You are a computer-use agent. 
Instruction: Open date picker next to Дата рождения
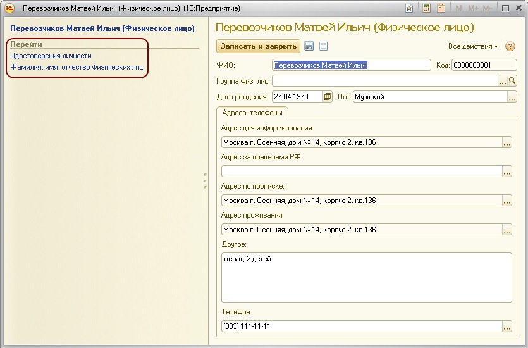328,97
